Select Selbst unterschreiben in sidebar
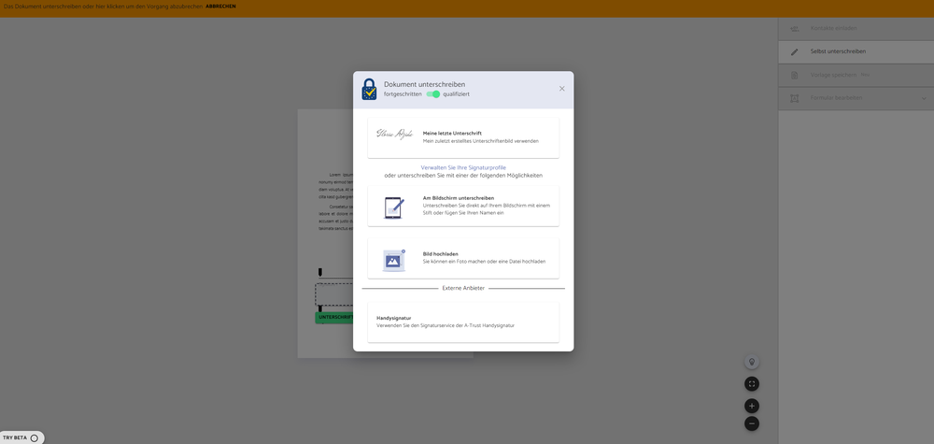 click(x=856, y=51)
